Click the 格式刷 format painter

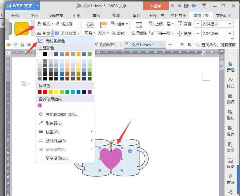pos(64,24)
